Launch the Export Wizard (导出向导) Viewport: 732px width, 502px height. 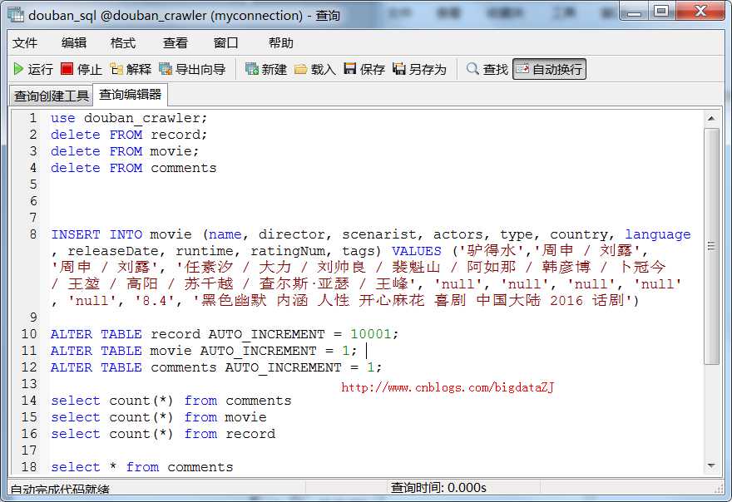coord(192,70)
